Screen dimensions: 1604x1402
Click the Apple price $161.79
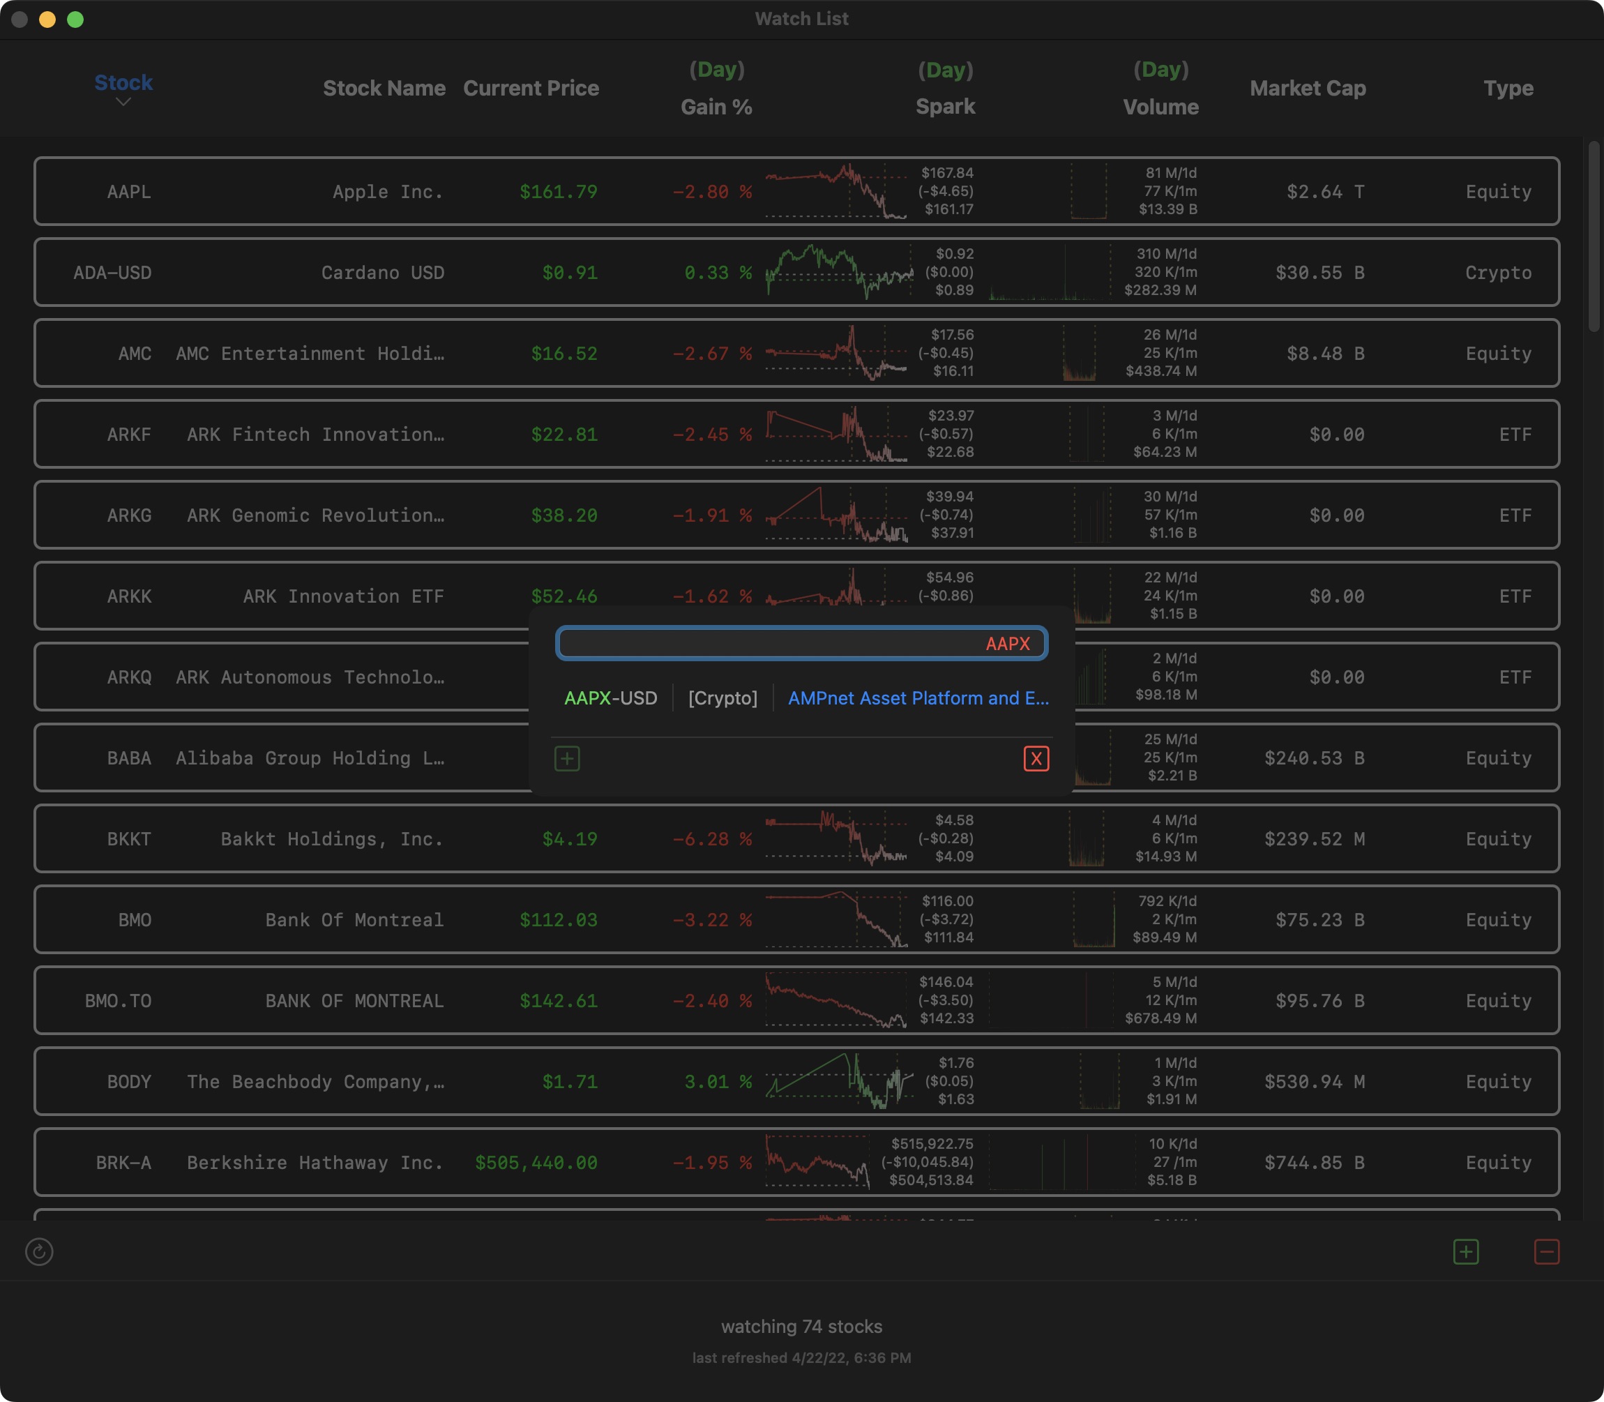[x=559, y=192]
